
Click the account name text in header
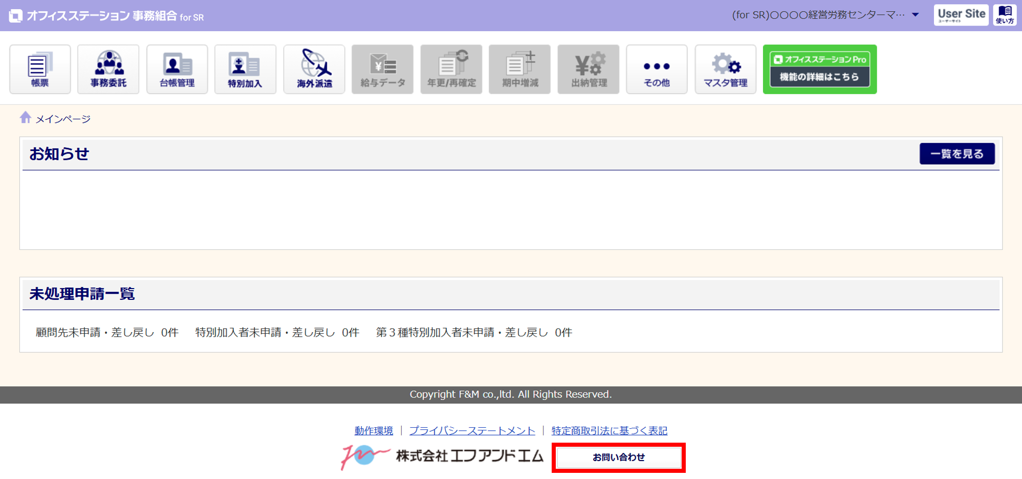point(818,15)
